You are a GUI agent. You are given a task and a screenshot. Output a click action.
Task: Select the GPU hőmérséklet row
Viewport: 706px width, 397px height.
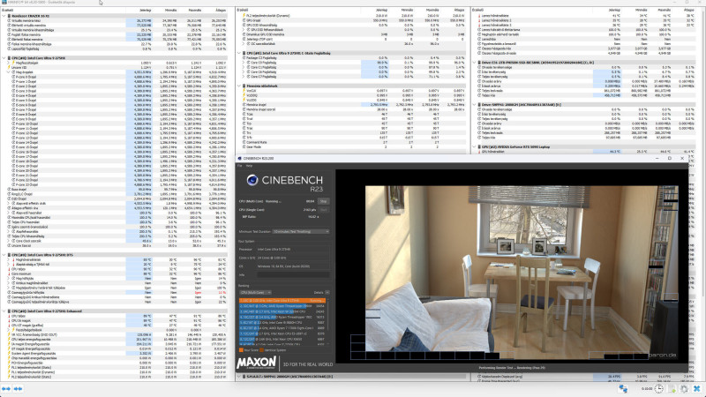[x=585, y=152]
